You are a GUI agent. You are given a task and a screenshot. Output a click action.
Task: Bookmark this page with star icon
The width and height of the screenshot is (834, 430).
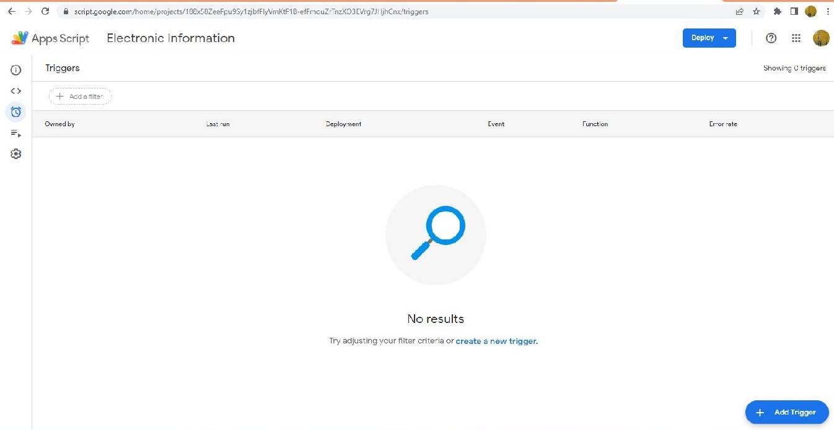click(x=756, y=11)
